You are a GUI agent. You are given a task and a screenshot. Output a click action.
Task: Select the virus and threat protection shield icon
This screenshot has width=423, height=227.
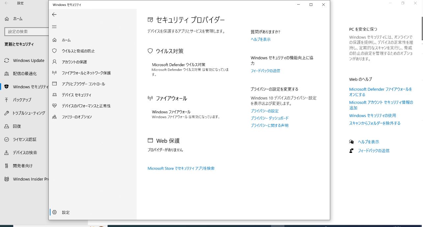point(55,51)
